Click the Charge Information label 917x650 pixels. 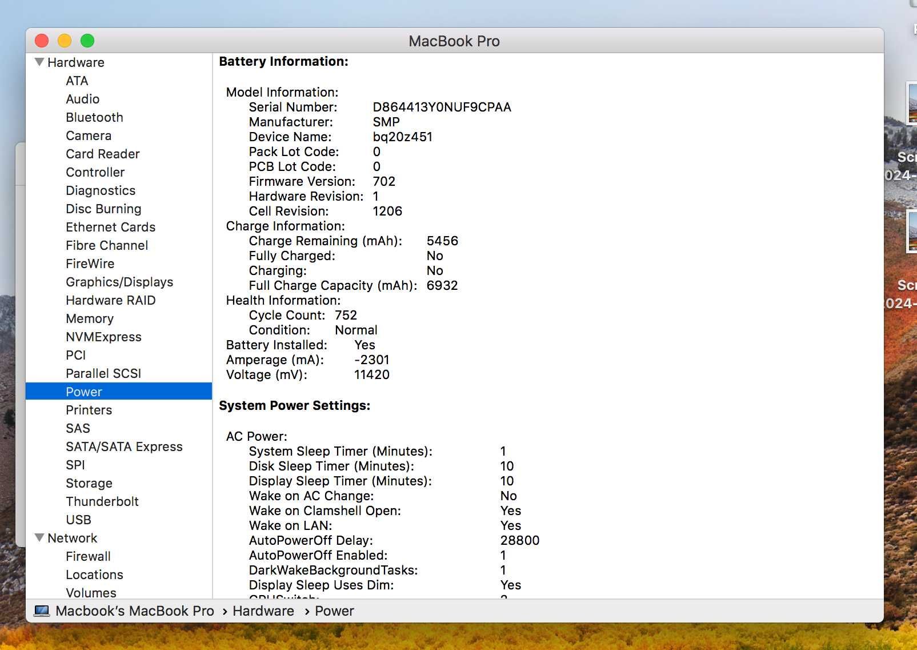[x=285, y=226]
